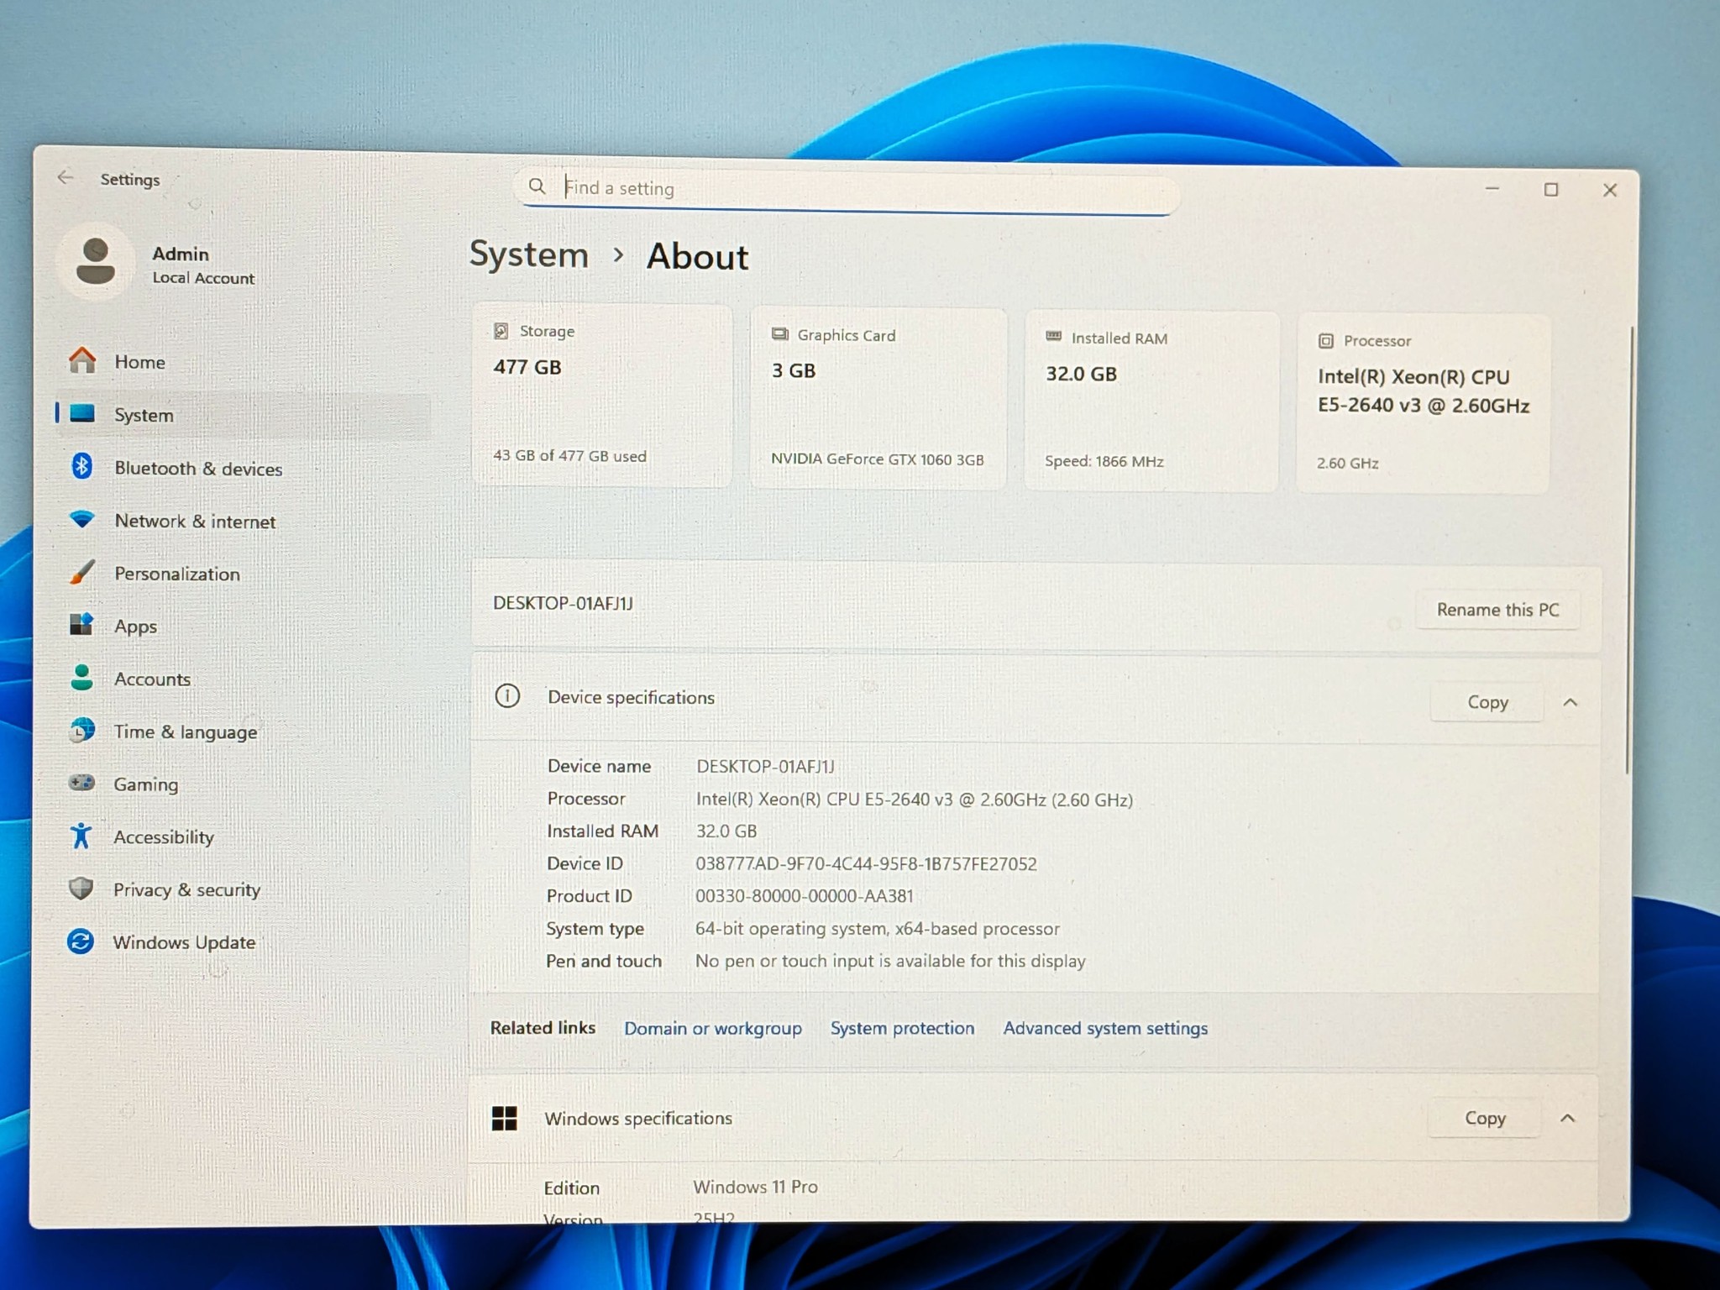Go back with the arrow icon
The image size is (1720, 1290).
tap(66, 177)
